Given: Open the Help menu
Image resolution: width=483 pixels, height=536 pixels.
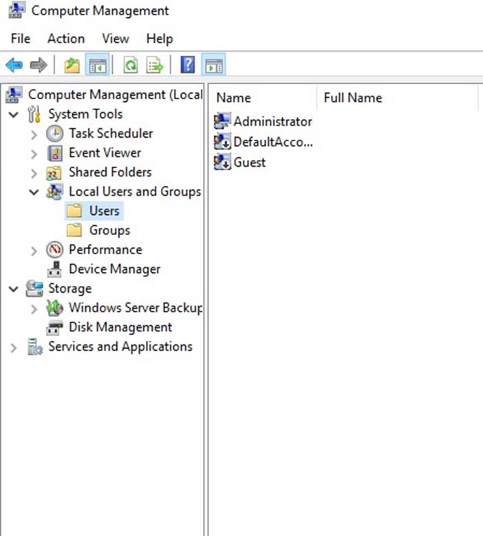Looking at the screenshot, I should click(160, 39).
